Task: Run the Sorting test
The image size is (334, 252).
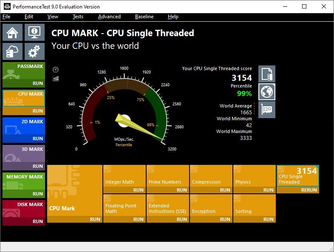Action: (255, 219)
